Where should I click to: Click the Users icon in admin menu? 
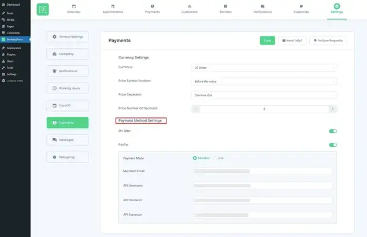(3, 61)
